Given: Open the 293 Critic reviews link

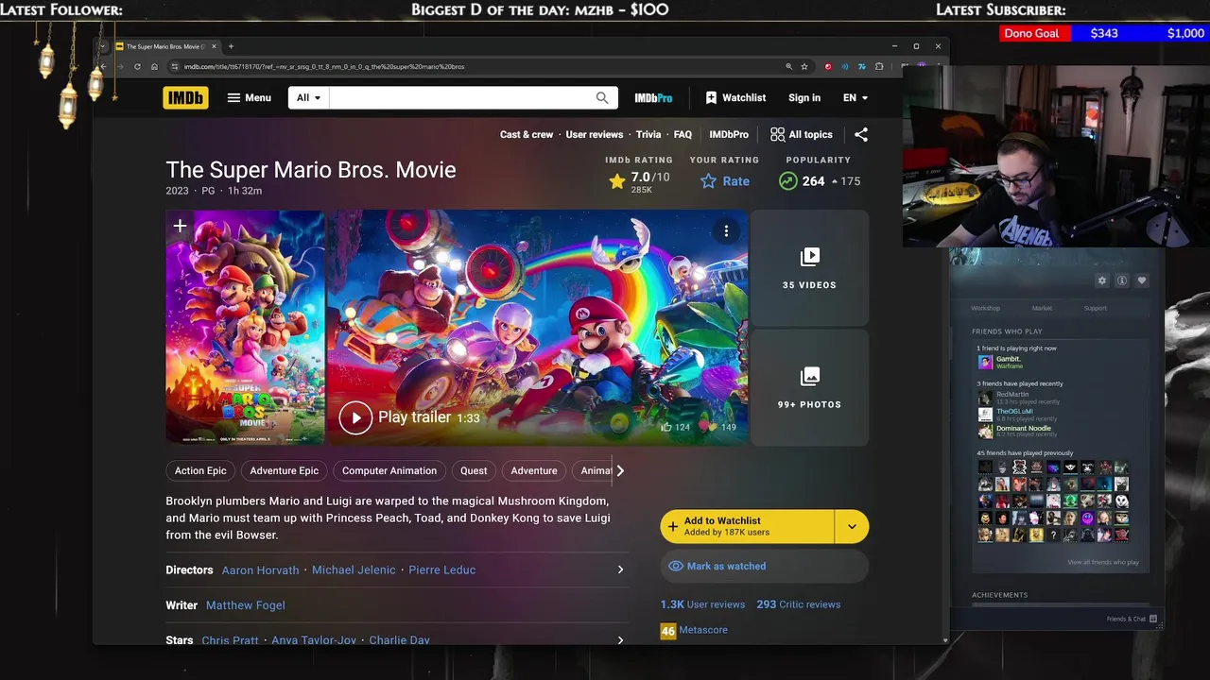Looking at the screenshot, I should [x=798, y=604].
